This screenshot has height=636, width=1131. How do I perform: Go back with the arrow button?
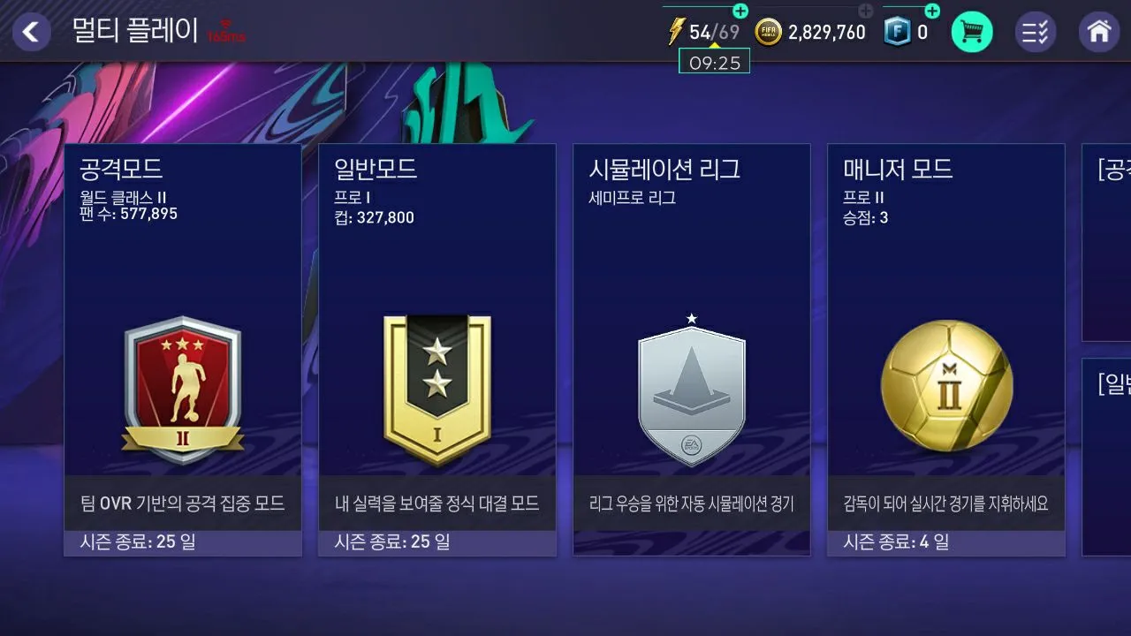coord(31,33)
